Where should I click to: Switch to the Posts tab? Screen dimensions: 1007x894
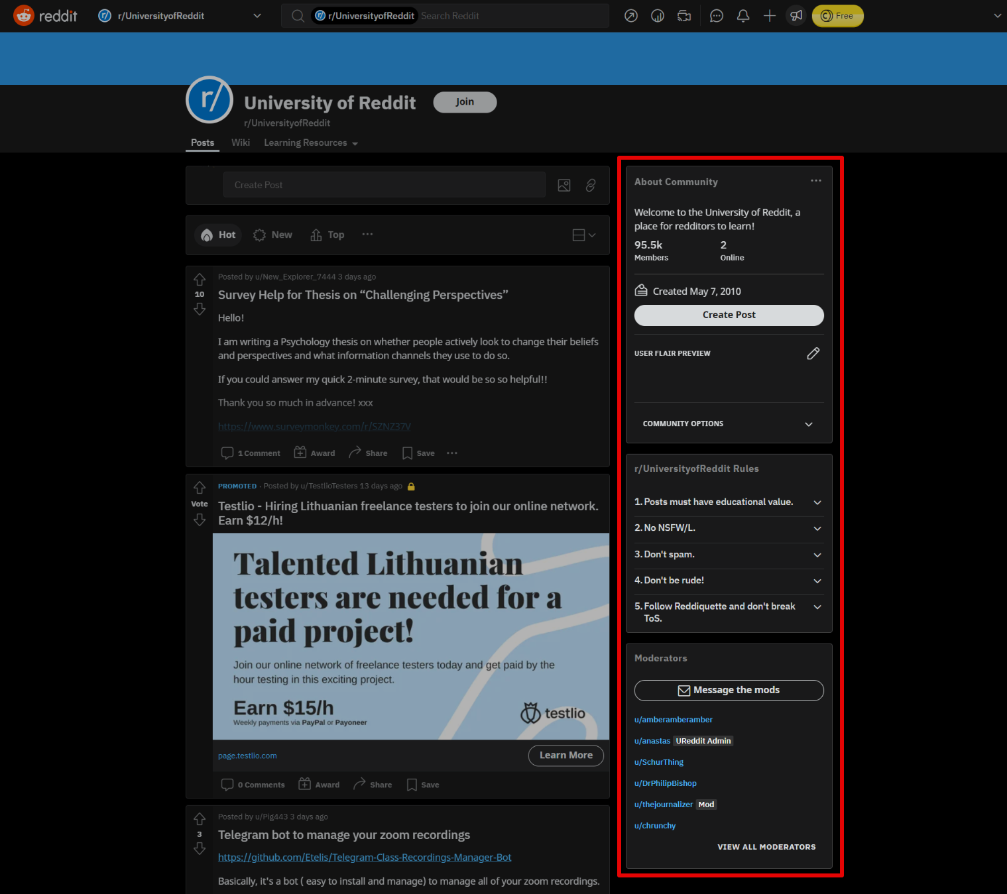point(202,142)
